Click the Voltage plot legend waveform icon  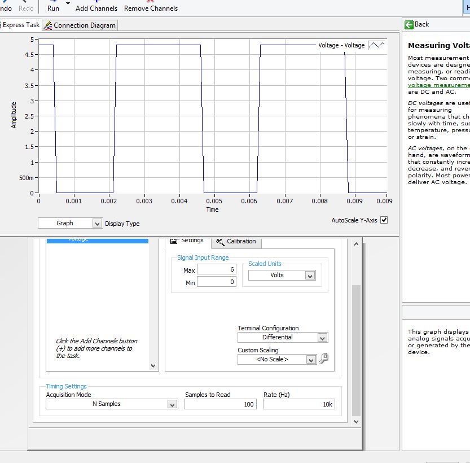pyautogui.click(x=376, y=45)
